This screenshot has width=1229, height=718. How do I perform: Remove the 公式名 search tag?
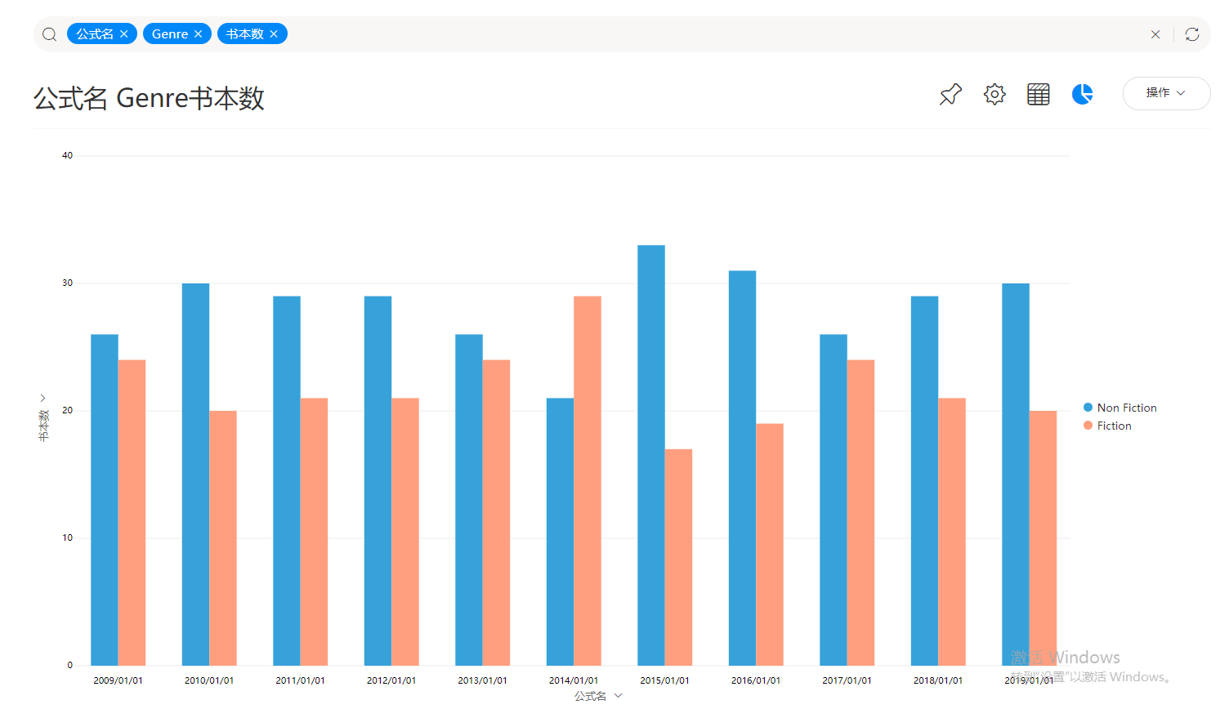[x=124, y=34]
